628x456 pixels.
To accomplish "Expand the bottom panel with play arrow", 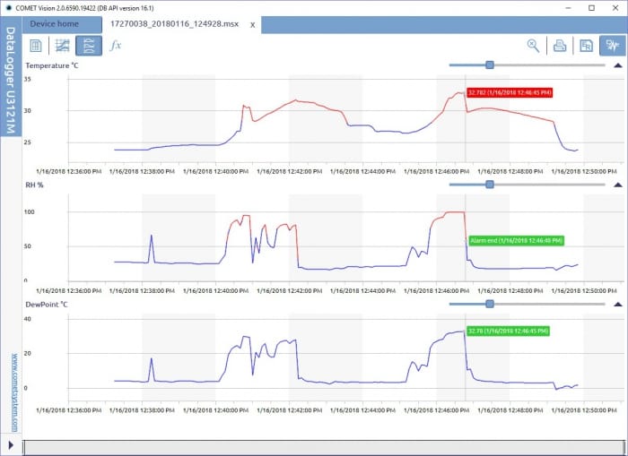I will pos(11,445).
